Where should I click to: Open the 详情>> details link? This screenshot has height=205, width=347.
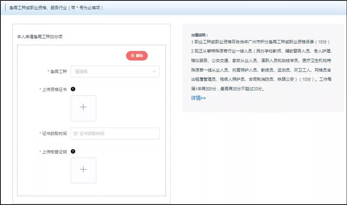pyautogui.click(x=198, y=98)
